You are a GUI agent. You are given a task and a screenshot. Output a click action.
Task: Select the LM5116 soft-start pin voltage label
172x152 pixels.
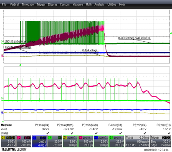[x=20, y=41]
